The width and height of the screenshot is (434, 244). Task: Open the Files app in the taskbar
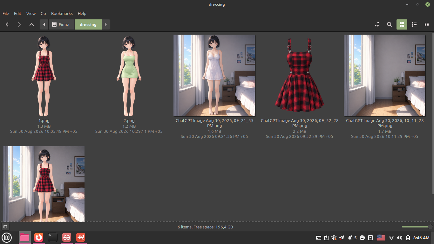pyautogui.click(x=24, y=237)
